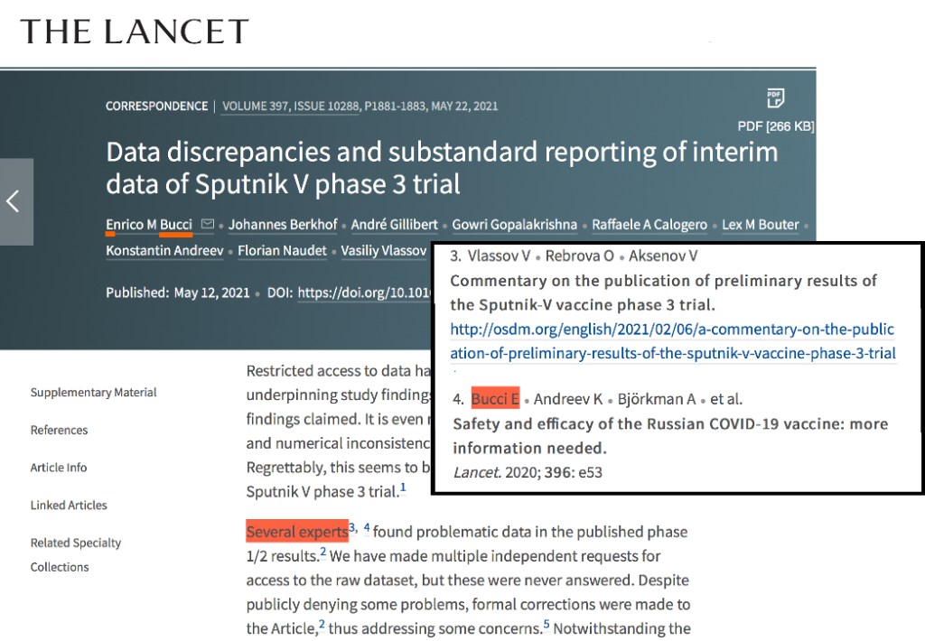The height and width of the screenshot is (641, 925).
Task: Go to References in sidebar
Action: 59,431
